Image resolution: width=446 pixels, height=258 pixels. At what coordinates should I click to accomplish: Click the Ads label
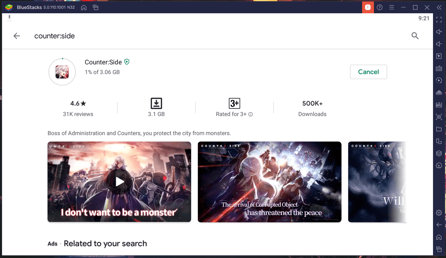pos(53,244)
